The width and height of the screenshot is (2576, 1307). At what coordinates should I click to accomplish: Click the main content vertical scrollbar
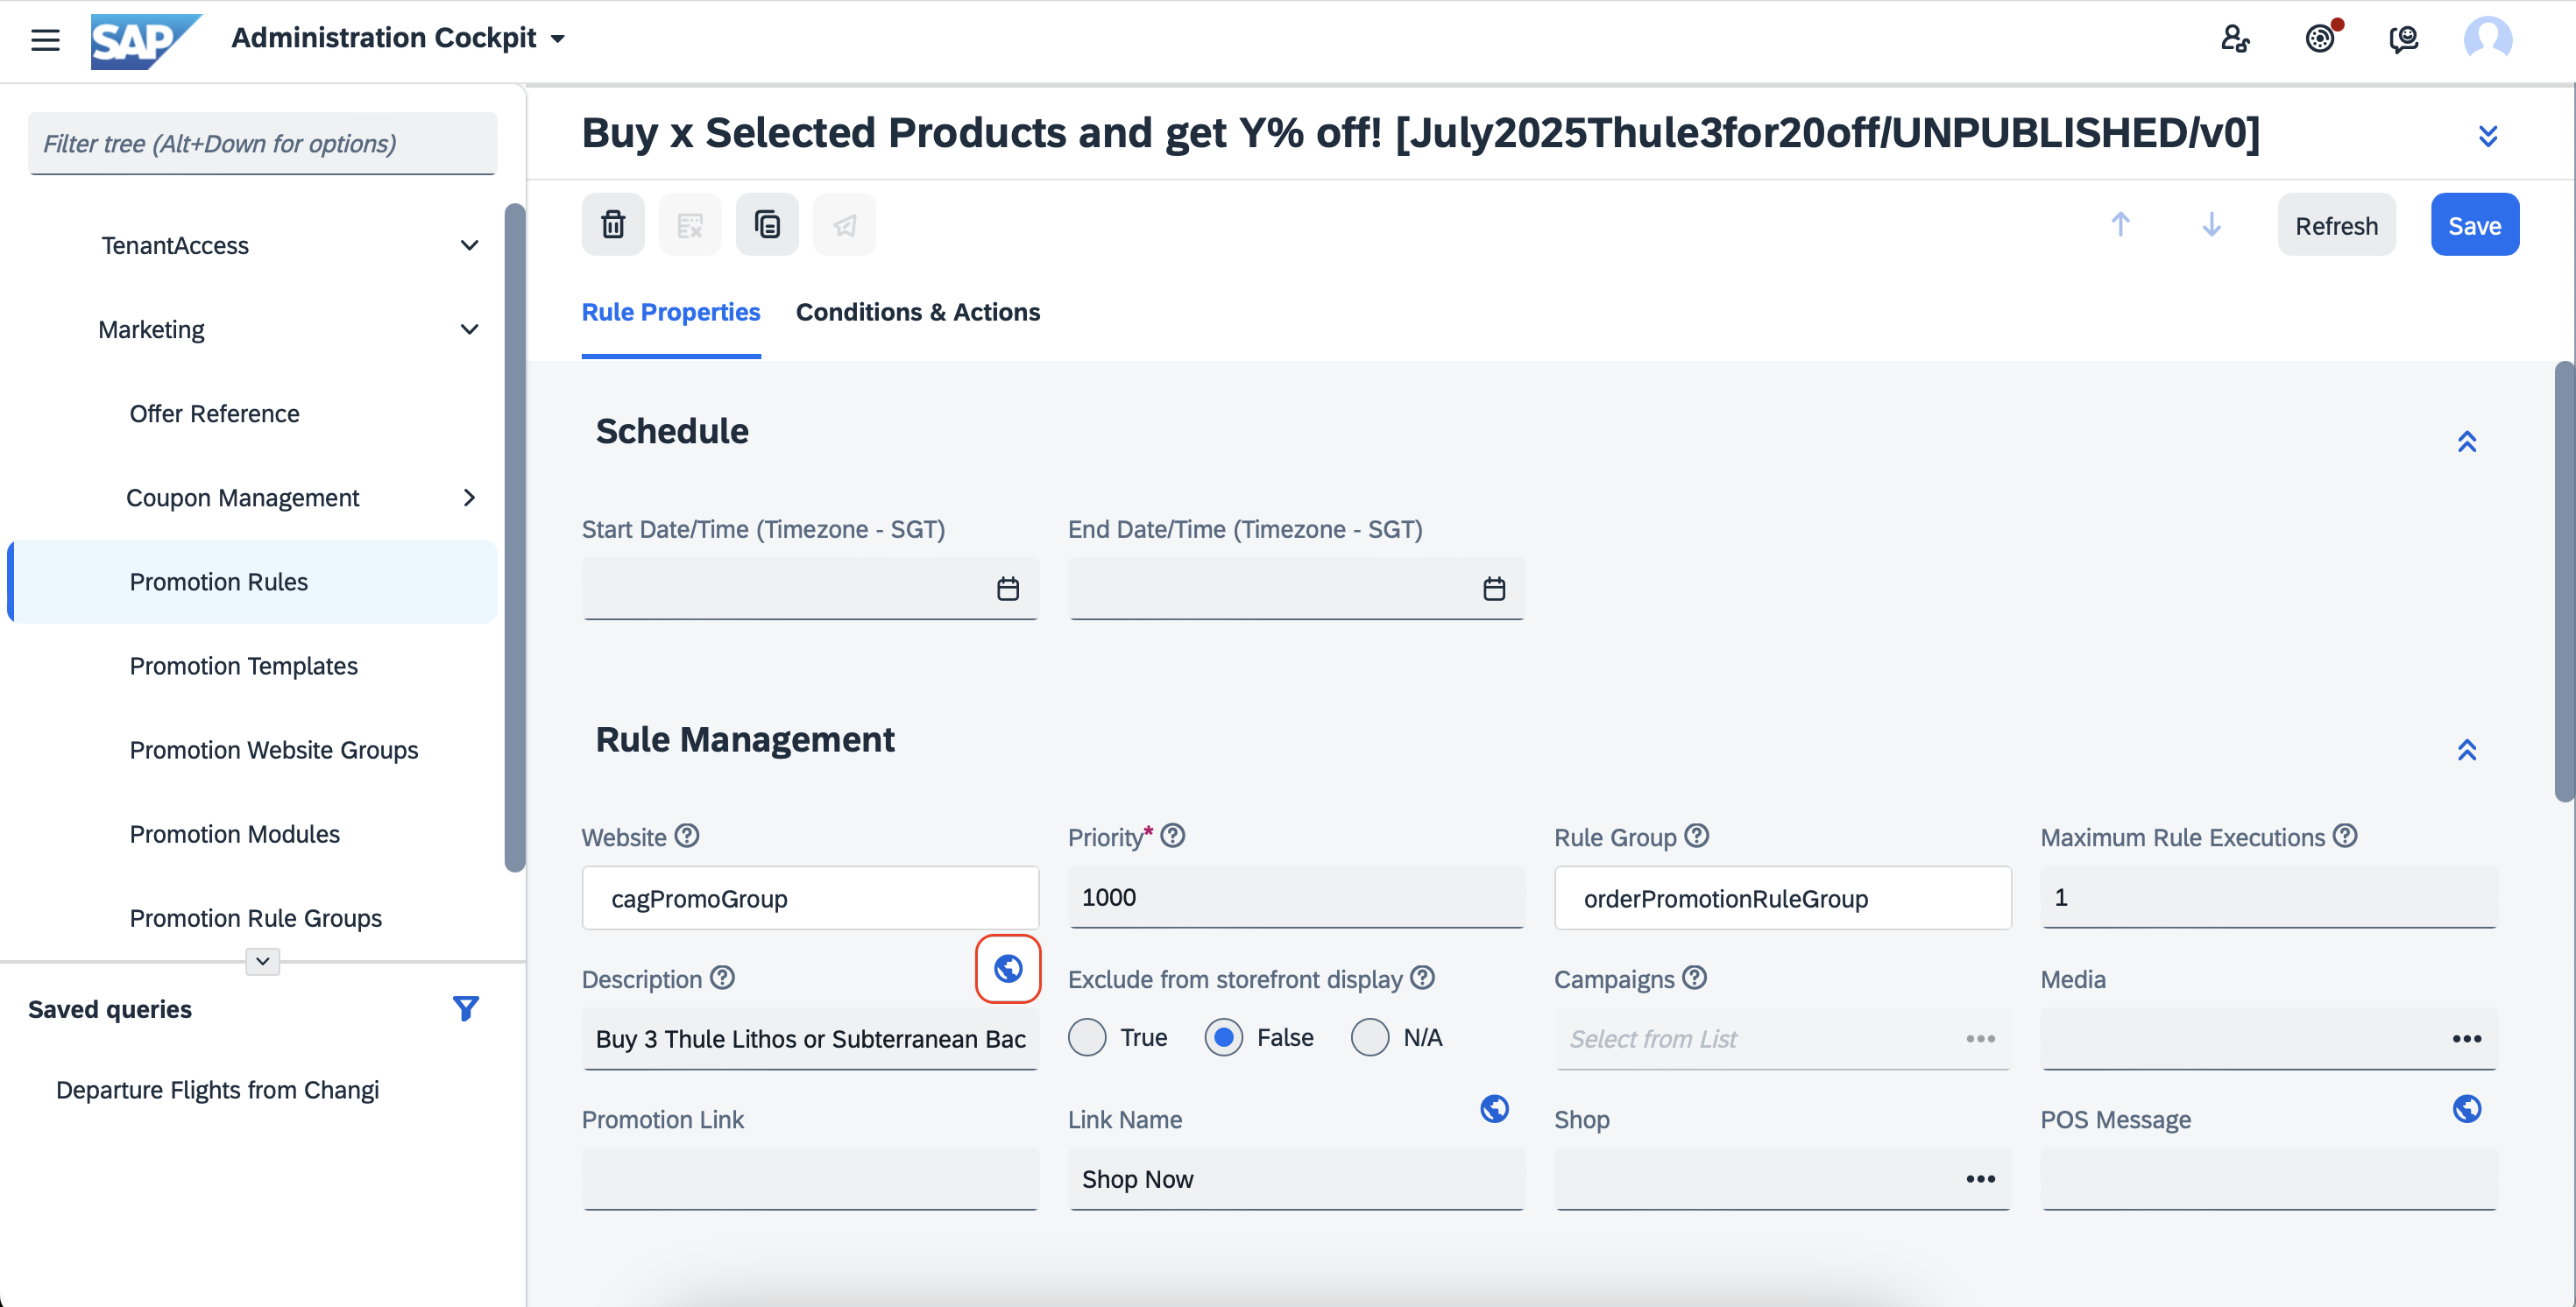(x=2565, y=581)
